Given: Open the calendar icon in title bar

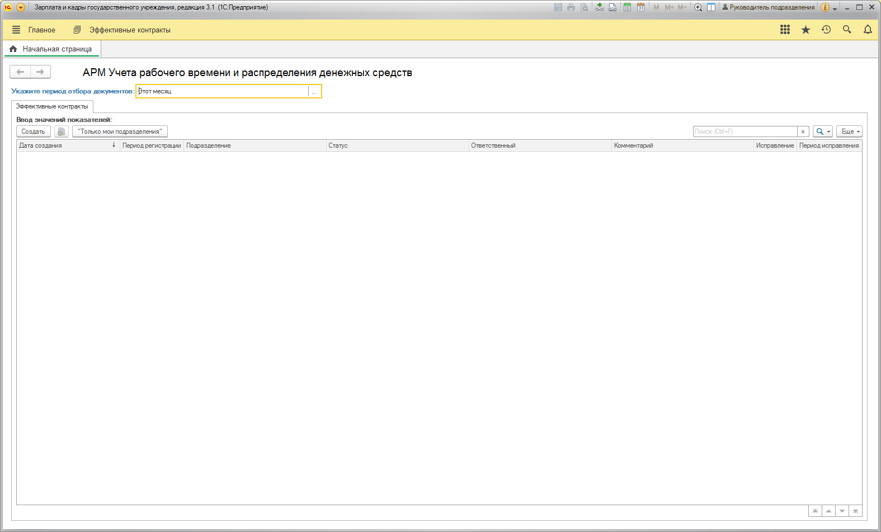Looking at the screenshot, I should coord(640,7).
